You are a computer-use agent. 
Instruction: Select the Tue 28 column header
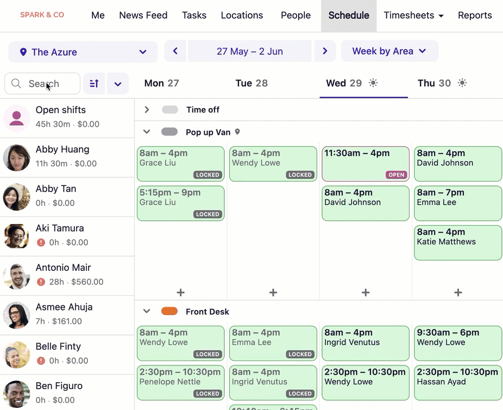point(252,83)
